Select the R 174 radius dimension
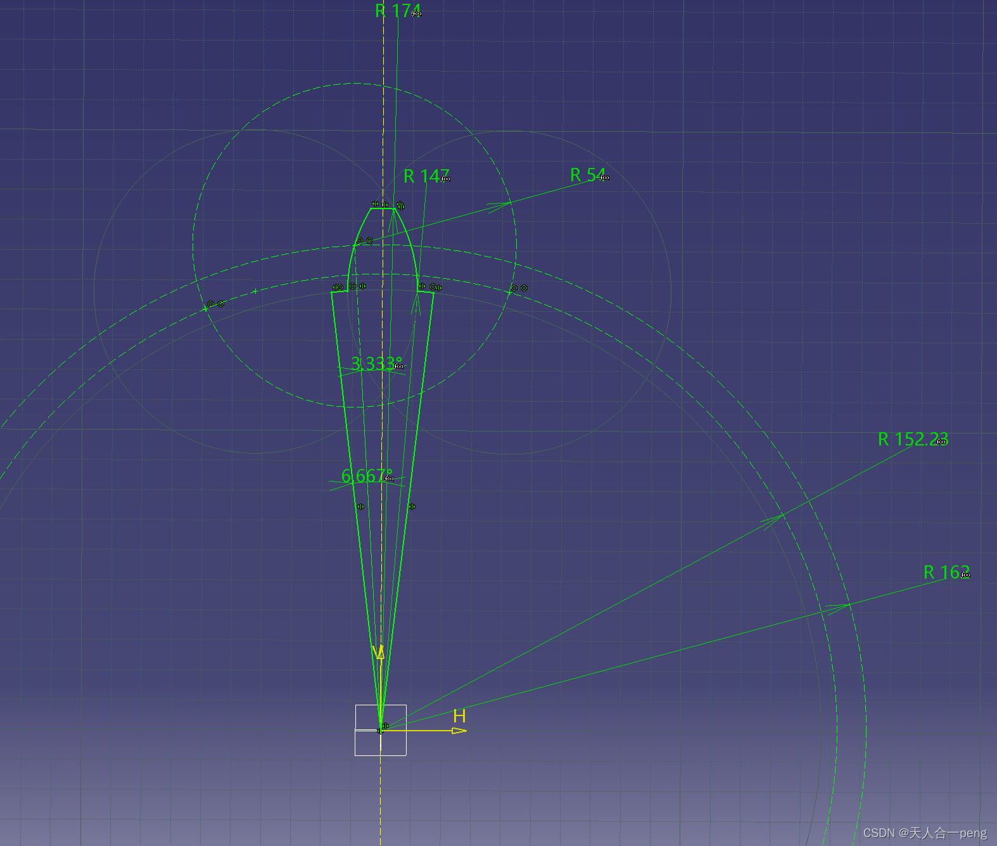Viewport: 997px width, 846px height. (x=396, y=11)
